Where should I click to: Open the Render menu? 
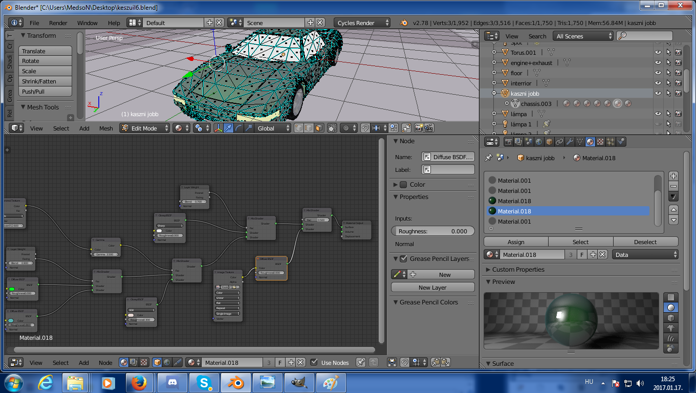pyautogui.click(x=58, y=23)
